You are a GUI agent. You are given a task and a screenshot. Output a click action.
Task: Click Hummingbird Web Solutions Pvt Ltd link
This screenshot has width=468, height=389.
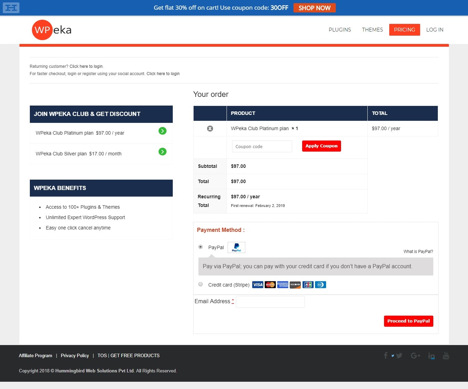(94, 371)
